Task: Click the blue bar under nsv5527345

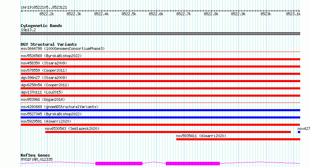Action: (x=160, y=117)
